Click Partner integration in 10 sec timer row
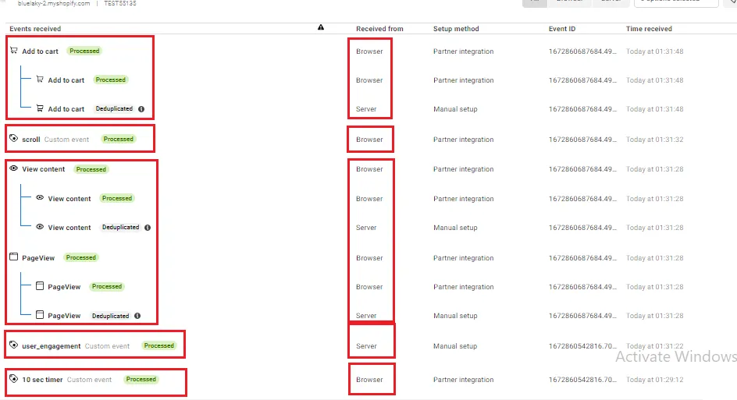 click(x=464, y=380)
